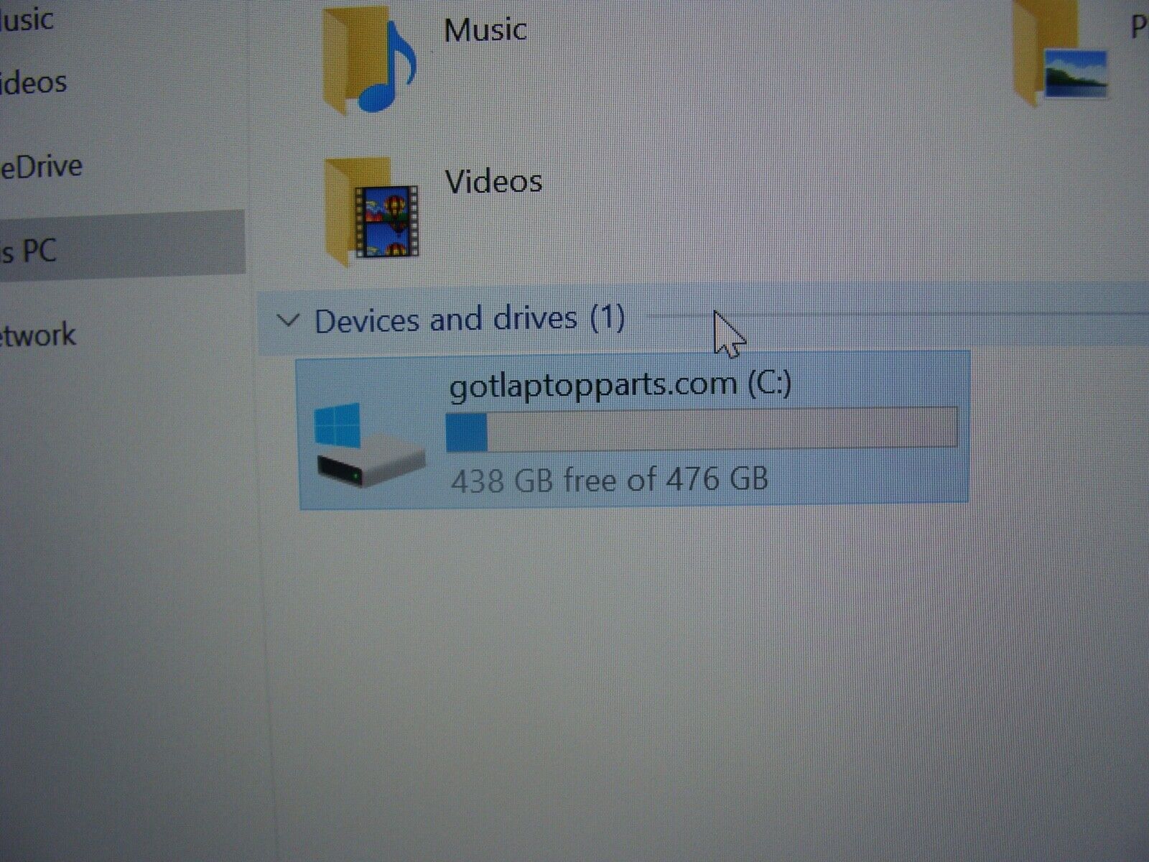
Task: Open the Pictures folder icon
Action: coord(1061,54)
